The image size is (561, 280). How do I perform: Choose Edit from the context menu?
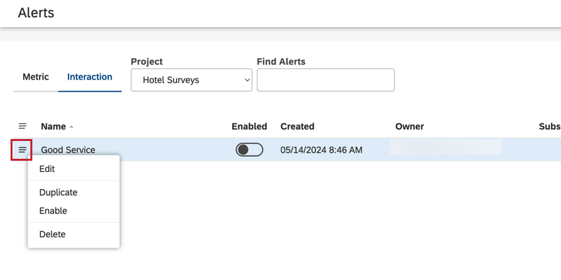tap(48, 169)
